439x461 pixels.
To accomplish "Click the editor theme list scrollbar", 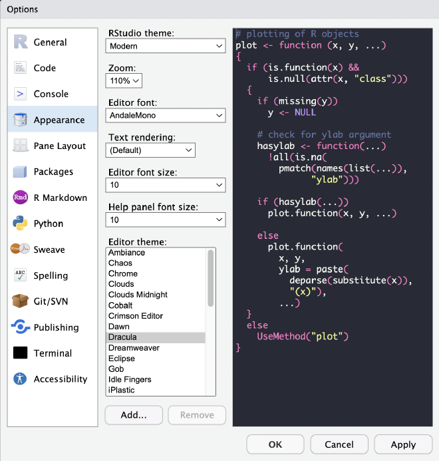I will click(211, 279).
